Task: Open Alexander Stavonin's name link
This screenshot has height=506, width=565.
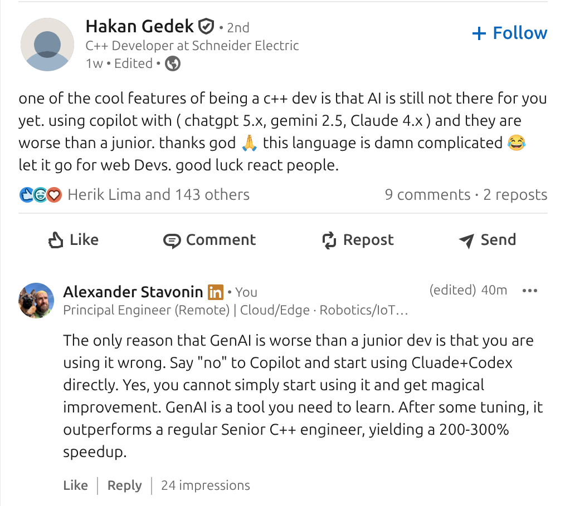Action: point(133,292)
